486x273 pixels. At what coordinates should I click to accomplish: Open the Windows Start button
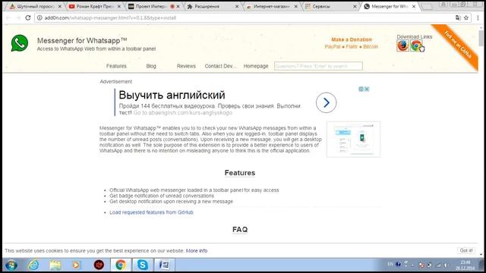[11, 265]
